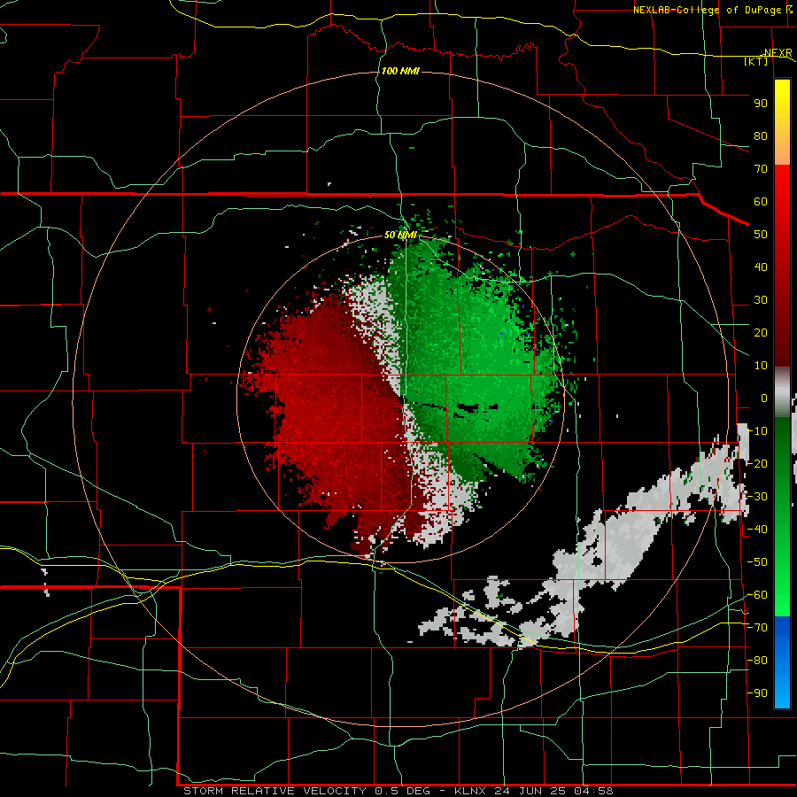Click the -50 scale label
Screen dimensions: 797x797
[x=758, y=562]
